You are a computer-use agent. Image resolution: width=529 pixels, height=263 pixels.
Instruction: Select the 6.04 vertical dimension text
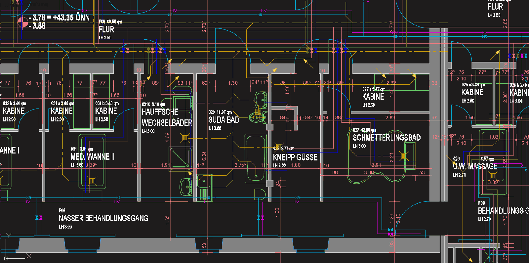tap(204, 156)
